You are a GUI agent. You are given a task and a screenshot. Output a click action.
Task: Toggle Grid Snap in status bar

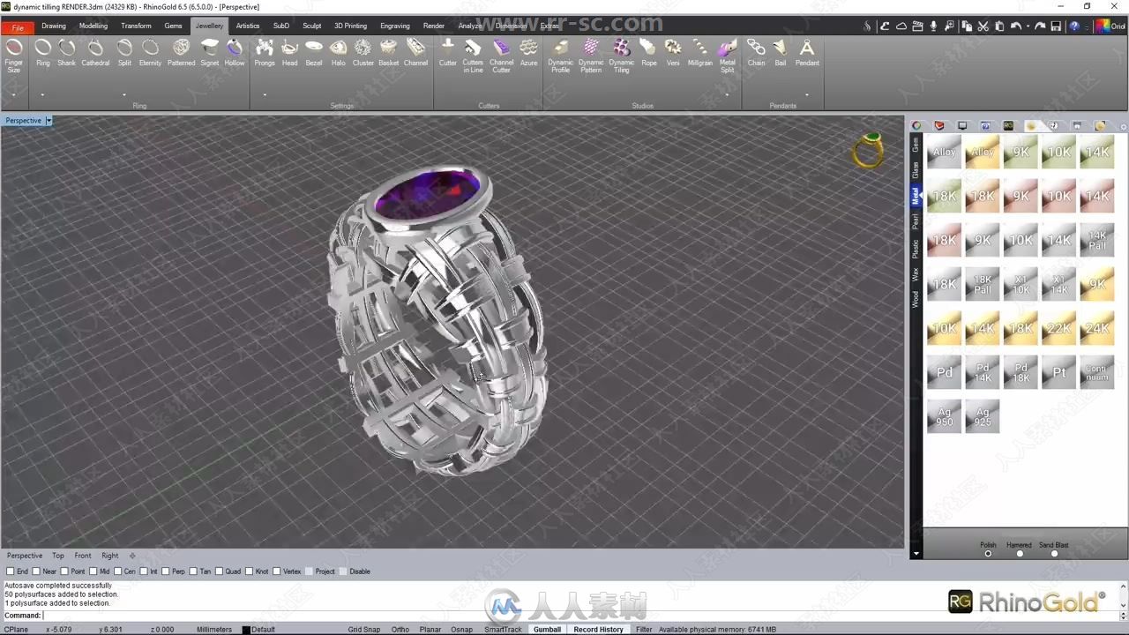pyautogui.click(x=364, y=630)
